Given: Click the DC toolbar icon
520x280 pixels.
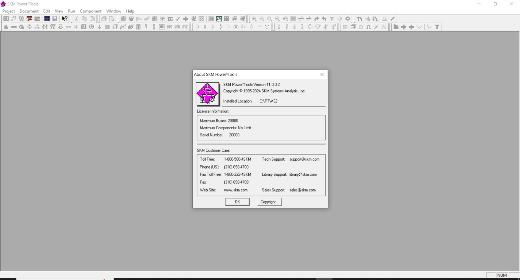Looking at the screenshot, I should coord(170,19).
